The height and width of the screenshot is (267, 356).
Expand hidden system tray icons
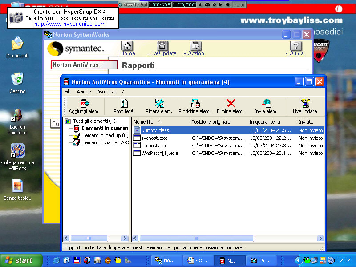point(298,260)
